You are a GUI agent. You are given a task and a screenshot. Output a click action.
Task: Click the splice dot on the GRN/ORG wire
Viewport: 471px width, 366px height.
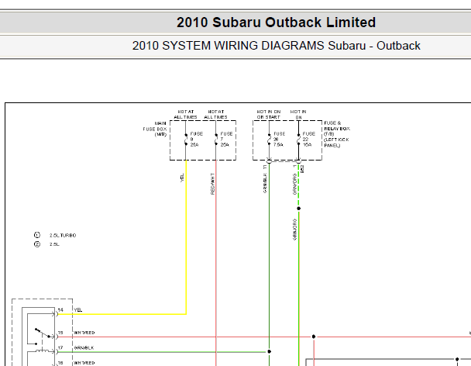(x=298, y=209)
